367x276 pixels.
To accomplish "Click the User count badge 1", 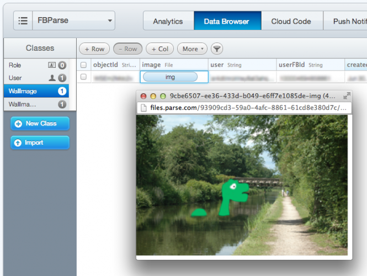I will click(x=62, y=78).
